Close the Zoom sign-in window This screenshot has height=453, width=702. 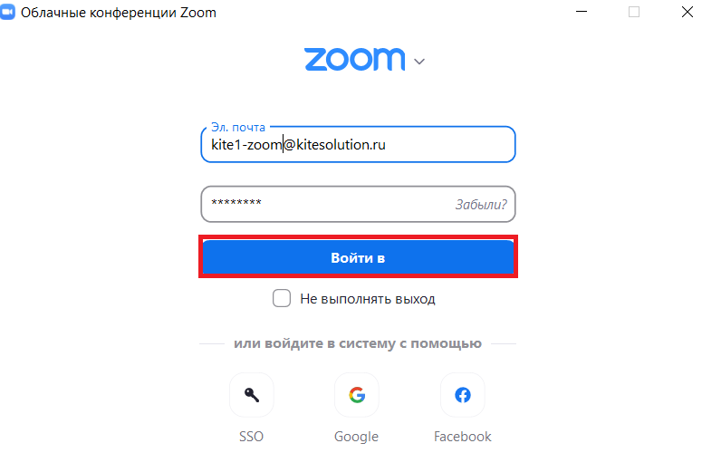[688, 12]
